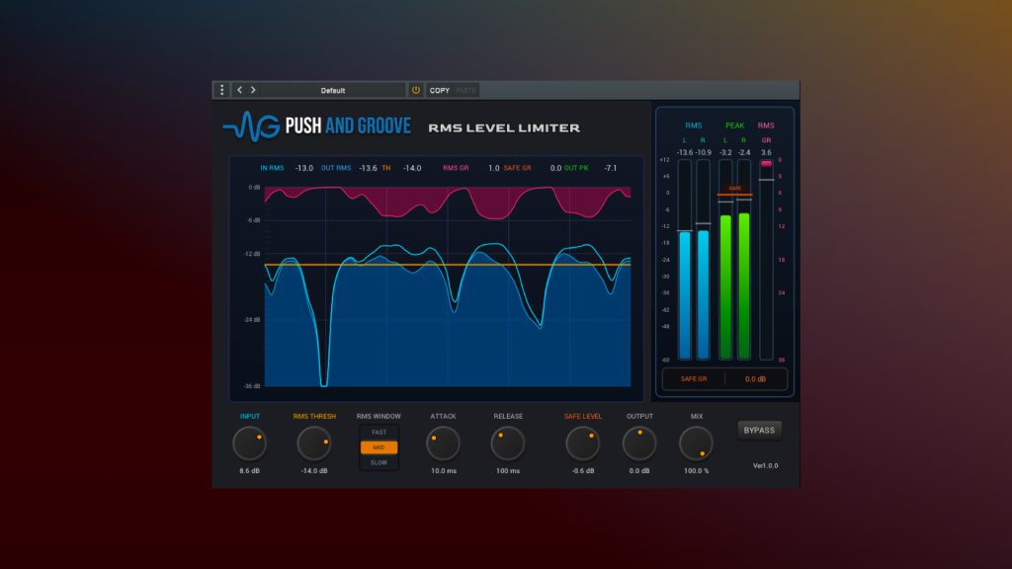
Task: Click the PEAK right channel meter
Action: coord(744,260)
